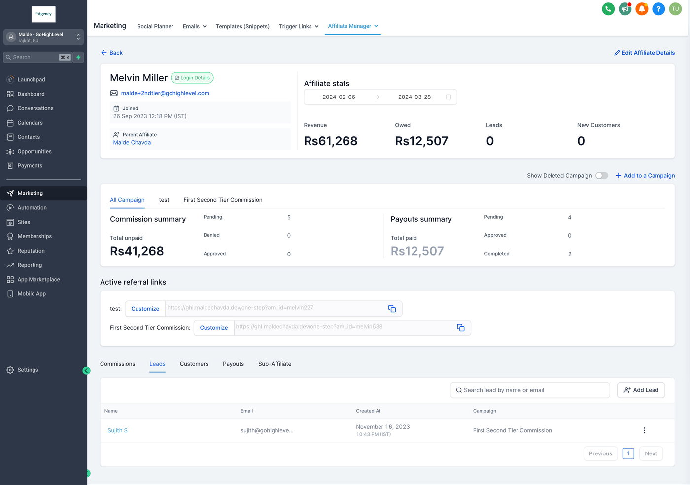Open the megaphone announcements icon
The width and height of the screenshot is (690, 485).
[x=625, y=9]
